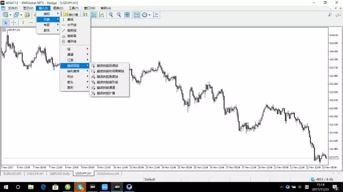Open the GOLDmicro,H4 chart tab
Screen dimensions: 343x192
108,173
